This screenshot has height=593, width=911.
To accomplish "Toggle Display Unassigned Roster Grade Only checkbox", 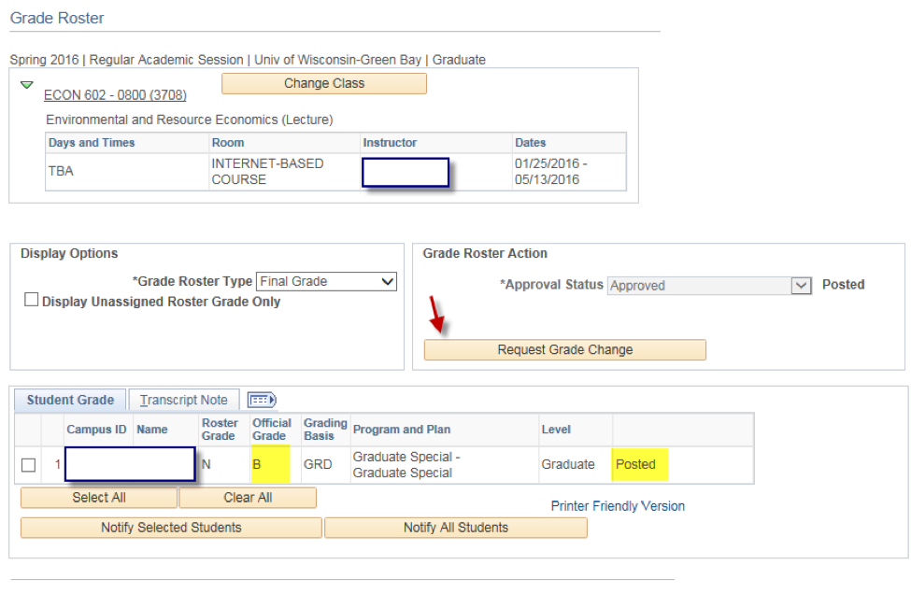I will tap(32, 300).
